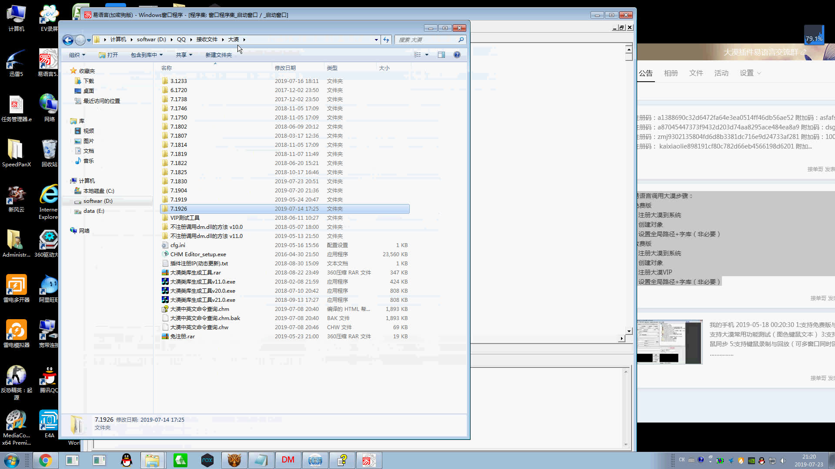Switch to the 文件 tab
Image resolution: width=835 pixels, height=469 pixels.
[696, 73]
